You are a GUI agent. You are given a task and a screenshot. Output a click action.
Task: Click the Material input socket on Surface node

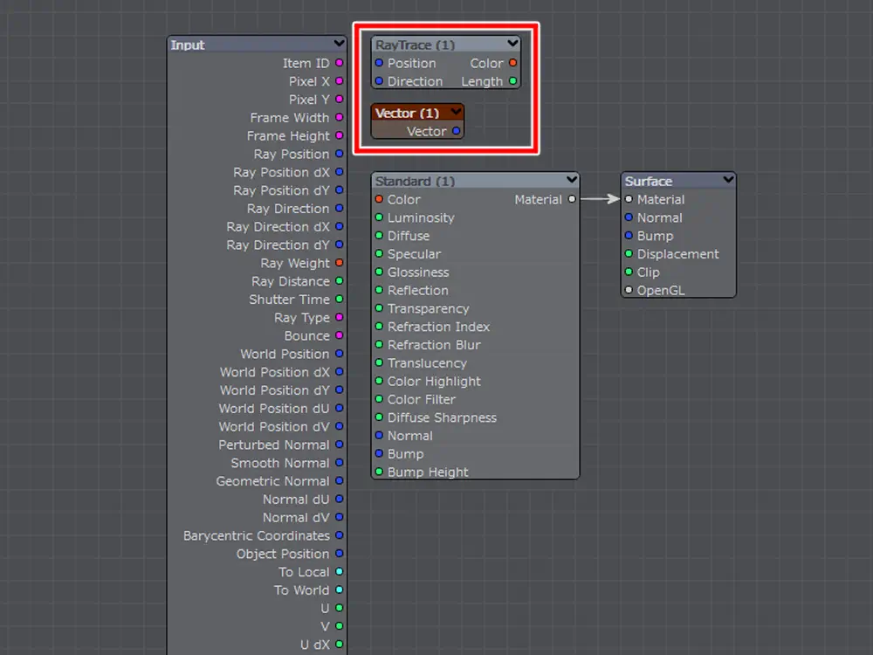(x=629, y=199)
